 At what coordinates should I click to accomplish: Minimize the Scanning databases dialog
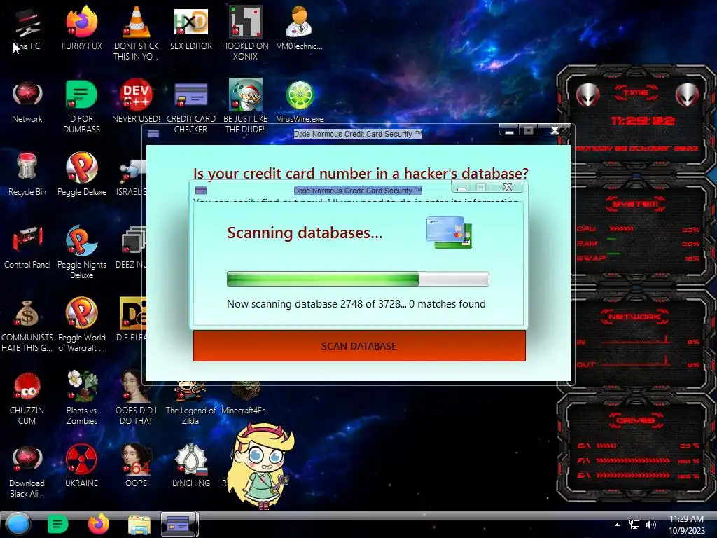click(462, 187)
